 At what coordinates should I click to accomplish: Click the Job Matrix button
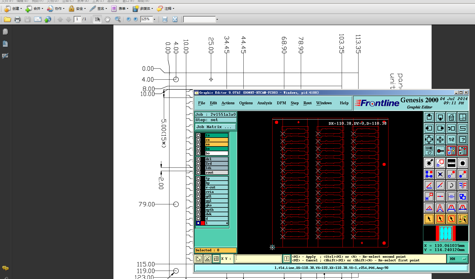[x=215, y=127]
